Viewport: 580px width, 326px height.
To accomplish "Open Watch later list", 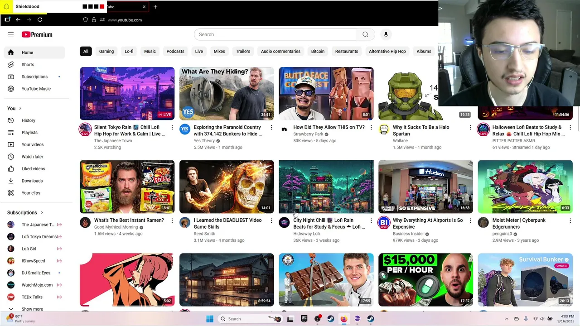I will coord(34,157).
